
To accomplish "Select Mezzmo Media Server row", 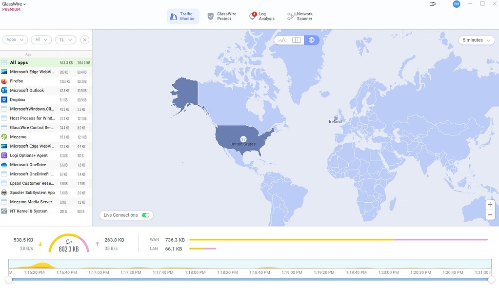I will point(46,202).
